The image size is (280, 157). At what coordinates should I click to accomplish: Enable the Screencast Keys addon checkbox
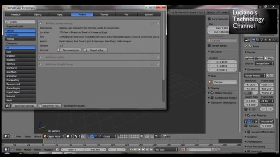click(x=157, y=23)
